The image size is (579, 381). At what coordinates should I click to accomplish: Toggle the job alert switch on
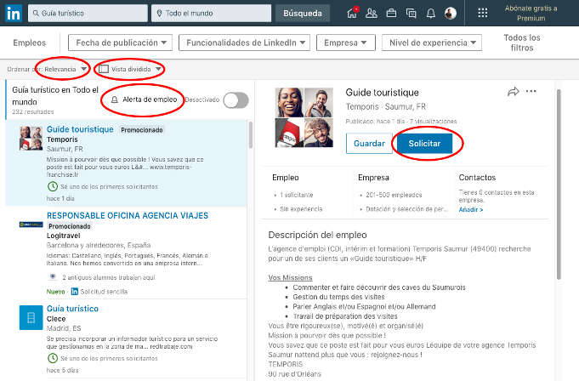pos(235,100)
